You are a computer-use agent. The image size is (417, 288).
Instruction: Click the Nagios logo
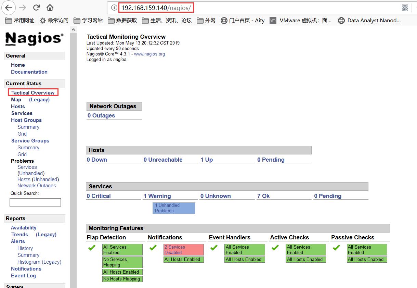click(34, 39)
